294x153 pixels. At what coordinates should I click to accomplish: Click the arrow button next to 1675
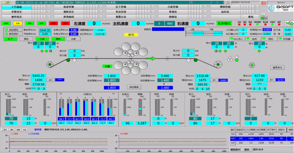coord(214,80)
